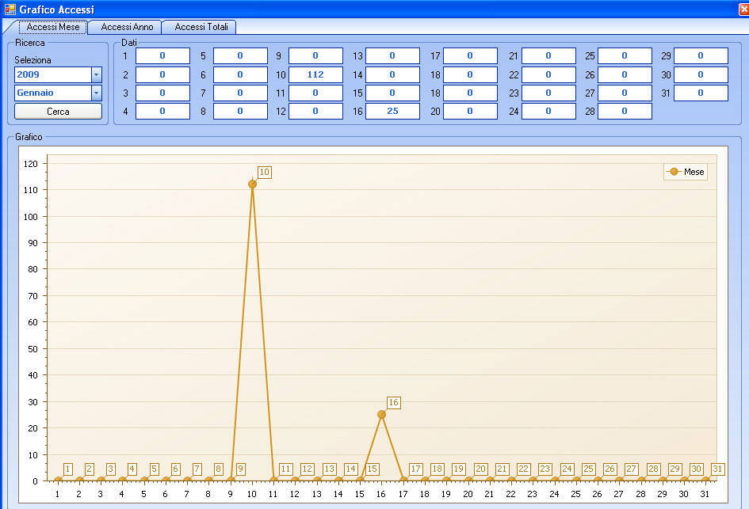Select the data label '10' above the peak
Viewport: 749px width, 509px height.
tap(265, 172)
